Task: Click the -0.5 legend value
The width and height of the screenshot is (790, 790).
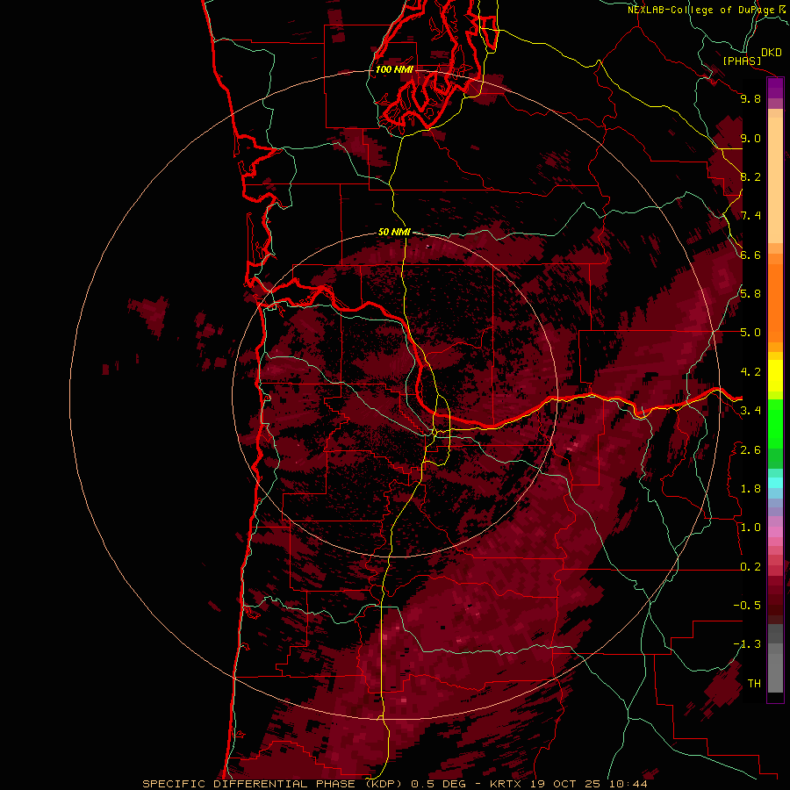Action: [x=747, y=606]
